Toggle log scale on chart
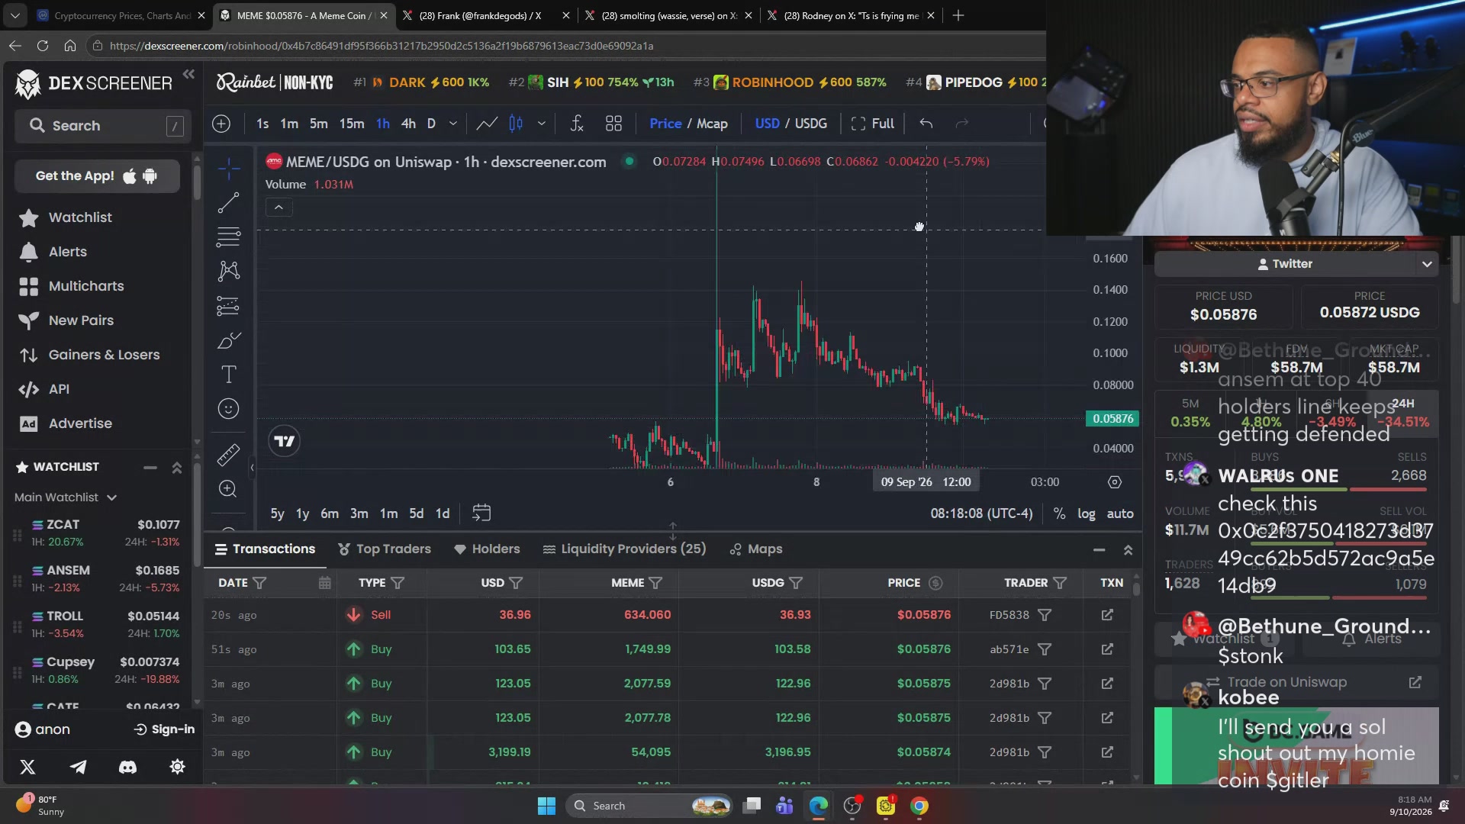The width and height of the screenshot is (1465, 824). click(1086, 513)
